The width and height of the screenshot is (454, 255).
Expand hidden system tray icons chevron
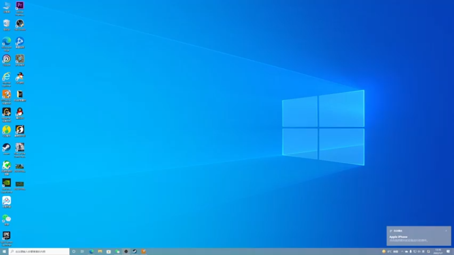pos(402,252)
